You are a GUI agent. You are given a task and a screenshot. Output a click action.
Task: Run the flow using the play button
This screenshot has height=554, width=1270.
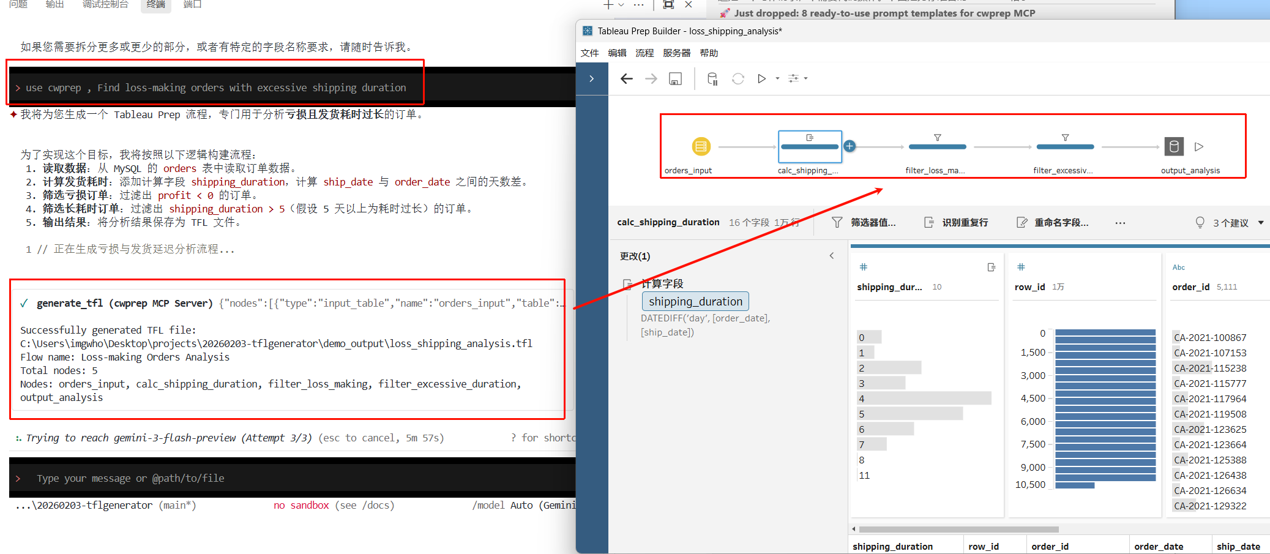click(x=761, y=78)
